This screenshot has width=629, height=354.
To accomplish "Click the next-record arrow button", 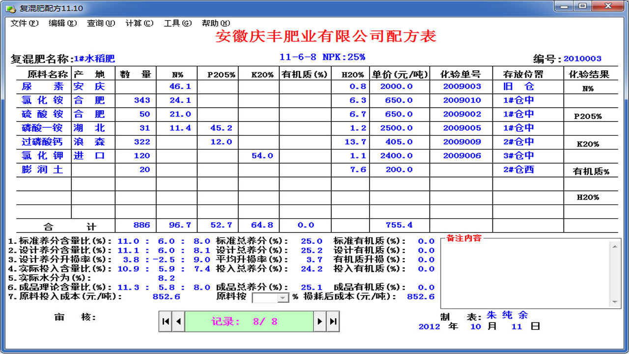I will point(320,321).
